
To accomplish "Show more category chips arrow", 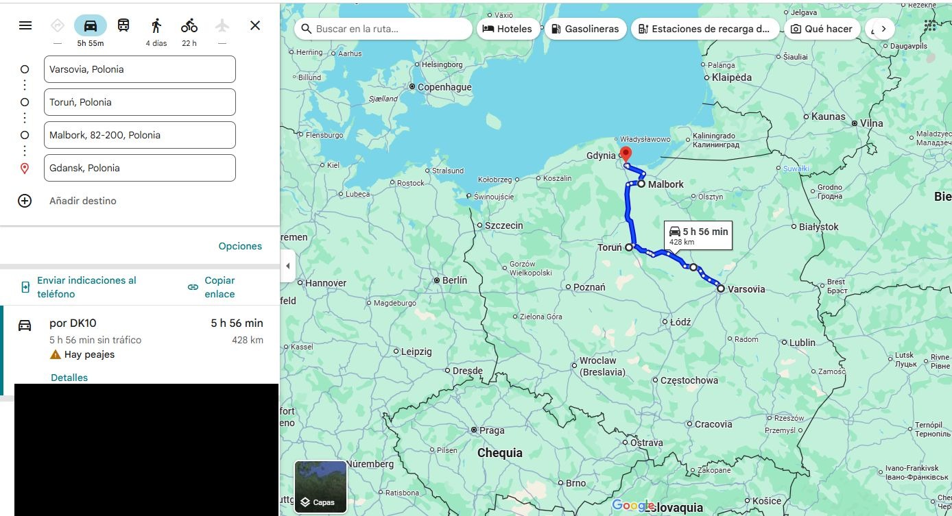I will pyautogui.click(x=883, y=29).
